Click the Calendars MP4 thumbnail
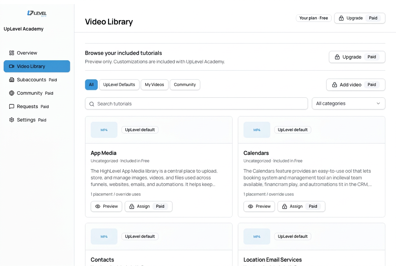The height and width of the screenshot is (266, 396). [x=257, y=130]
